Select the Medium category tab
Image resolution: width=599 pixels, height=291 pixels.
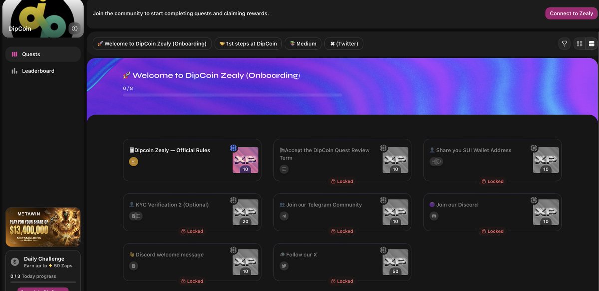click(303, 44)
